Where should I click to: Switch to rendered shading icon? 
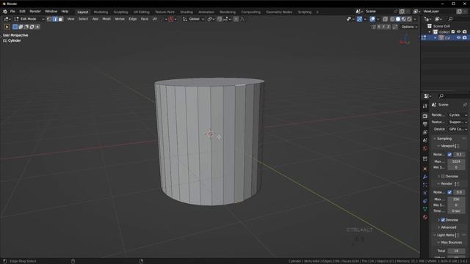pyautogui.click(x=410, y=19)
